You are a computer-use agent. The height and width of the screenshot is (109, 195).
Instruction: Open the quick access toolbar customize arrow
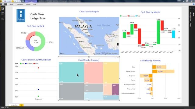tap(16, 1)
